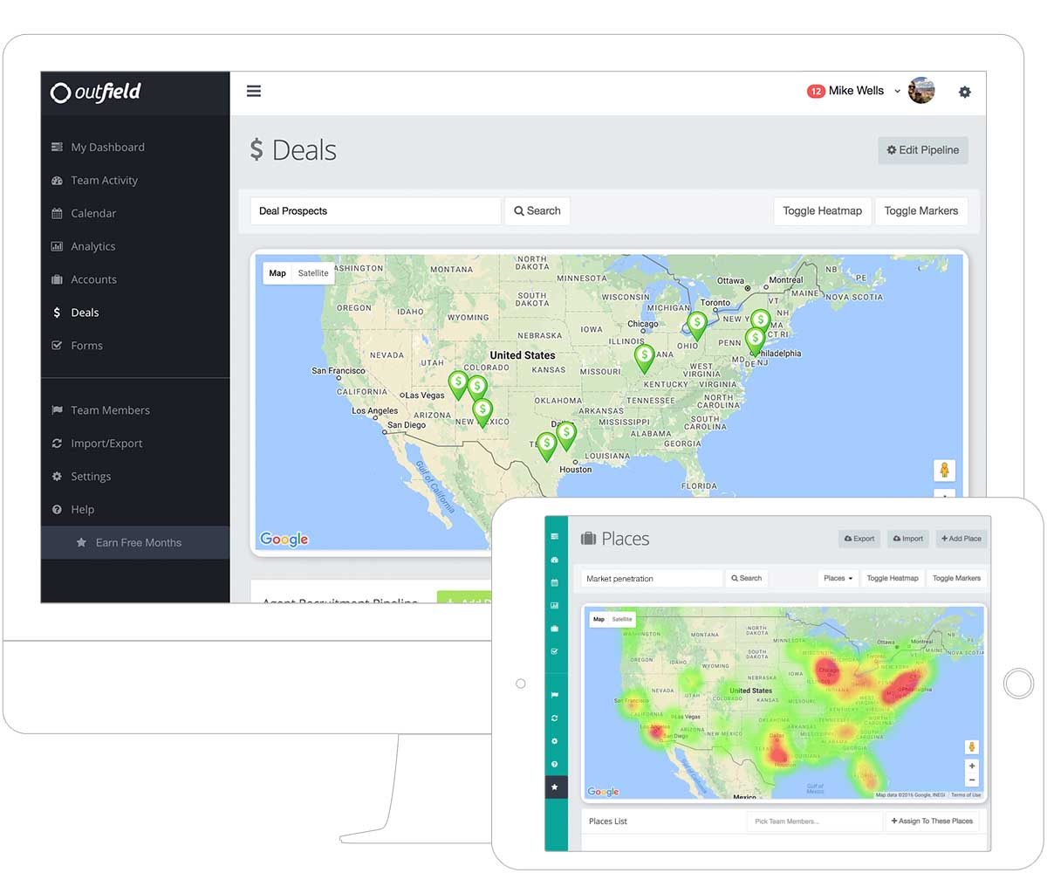Open the gear settings icon beside user avatar
Viewport: 1047px width, 873px height.
(x=965, y=92)
